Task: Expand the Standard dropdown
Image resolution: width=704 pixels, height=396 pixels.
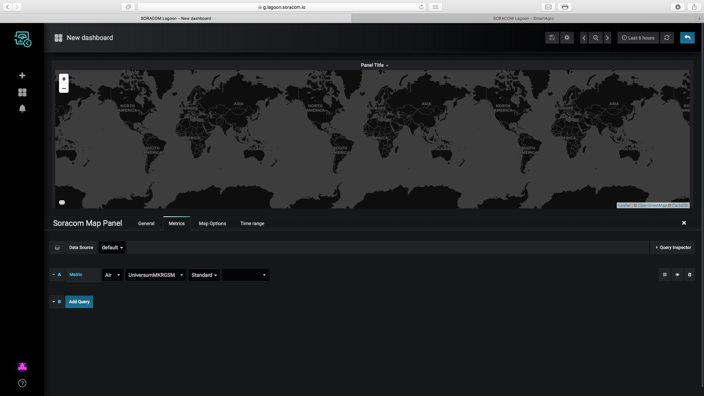Action: [x=204, y=275]
